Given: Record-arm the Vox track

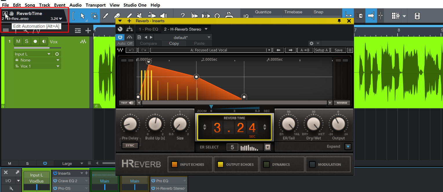Looking at the screenshot, I should (35, 41).
